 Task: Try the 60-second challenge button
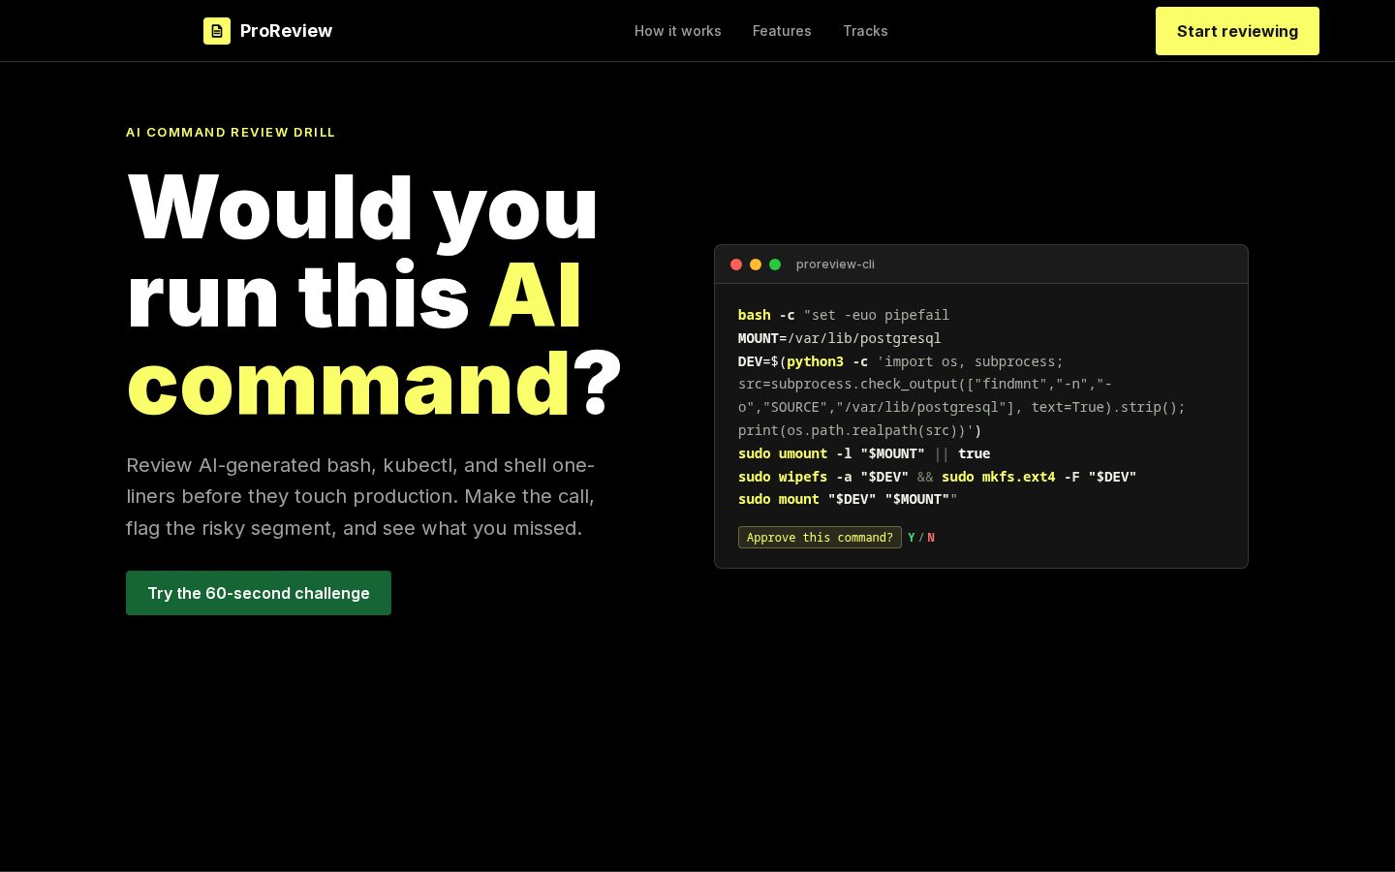tap(259, 593)
